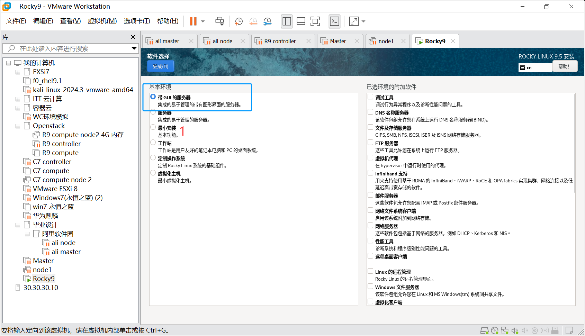Image resolution: width=585 pixels, height=336 pixels.
Task: Enable the 'FTP 服务器' checkbox
Action: (370, 143)
